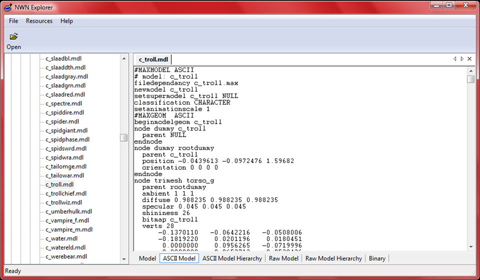Close the c_troll.mdl document tab
Image resolution: width=480 pixels, height=280 pixels.
[x=469, y=59]
